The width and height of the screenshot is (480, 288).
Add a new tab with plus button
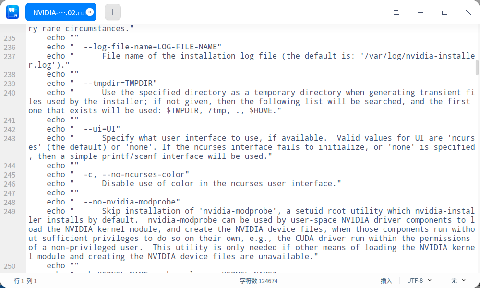coord(113,12)
